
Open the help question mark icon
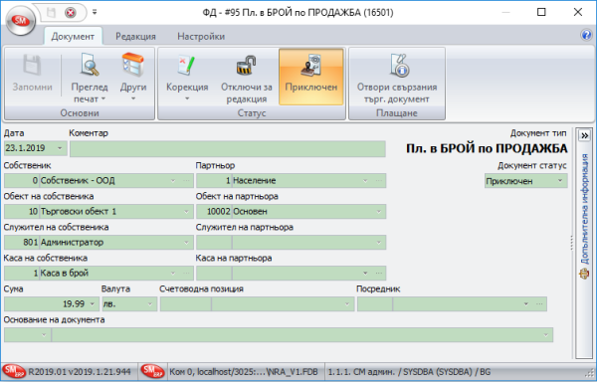[x=586, y=36]
